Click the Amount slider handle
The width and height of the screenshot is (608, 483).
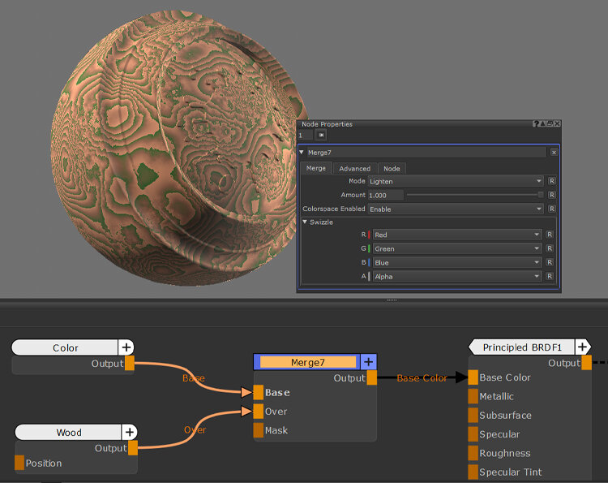point(541,195)
